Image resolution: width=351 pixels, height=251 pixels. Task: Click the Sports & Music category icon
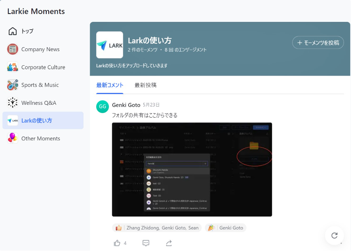point(13,85)
